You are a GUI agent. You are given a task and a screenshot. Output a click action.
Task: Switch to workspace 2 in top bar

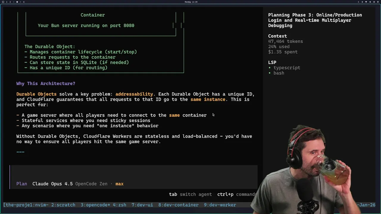pos(10,2)
